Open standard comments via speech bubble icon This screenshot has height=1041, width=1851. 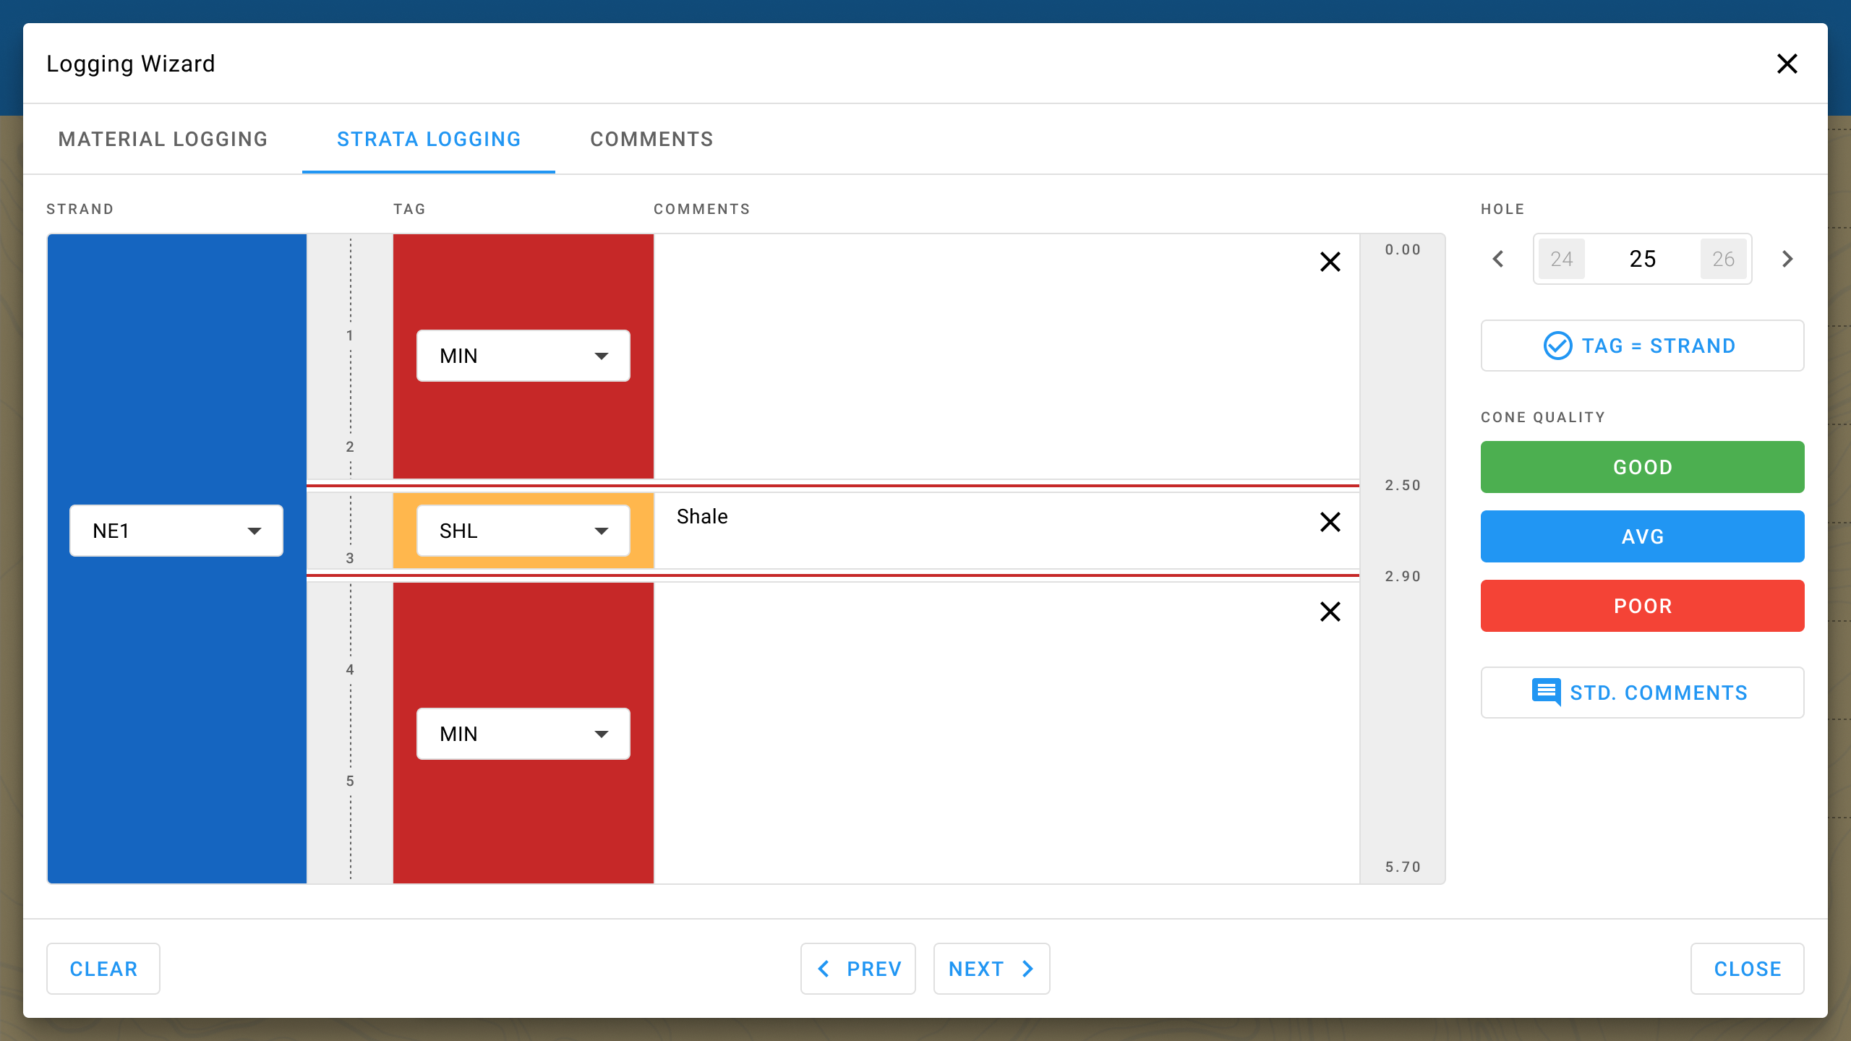pyautogui.click(x=1546, y=693)
